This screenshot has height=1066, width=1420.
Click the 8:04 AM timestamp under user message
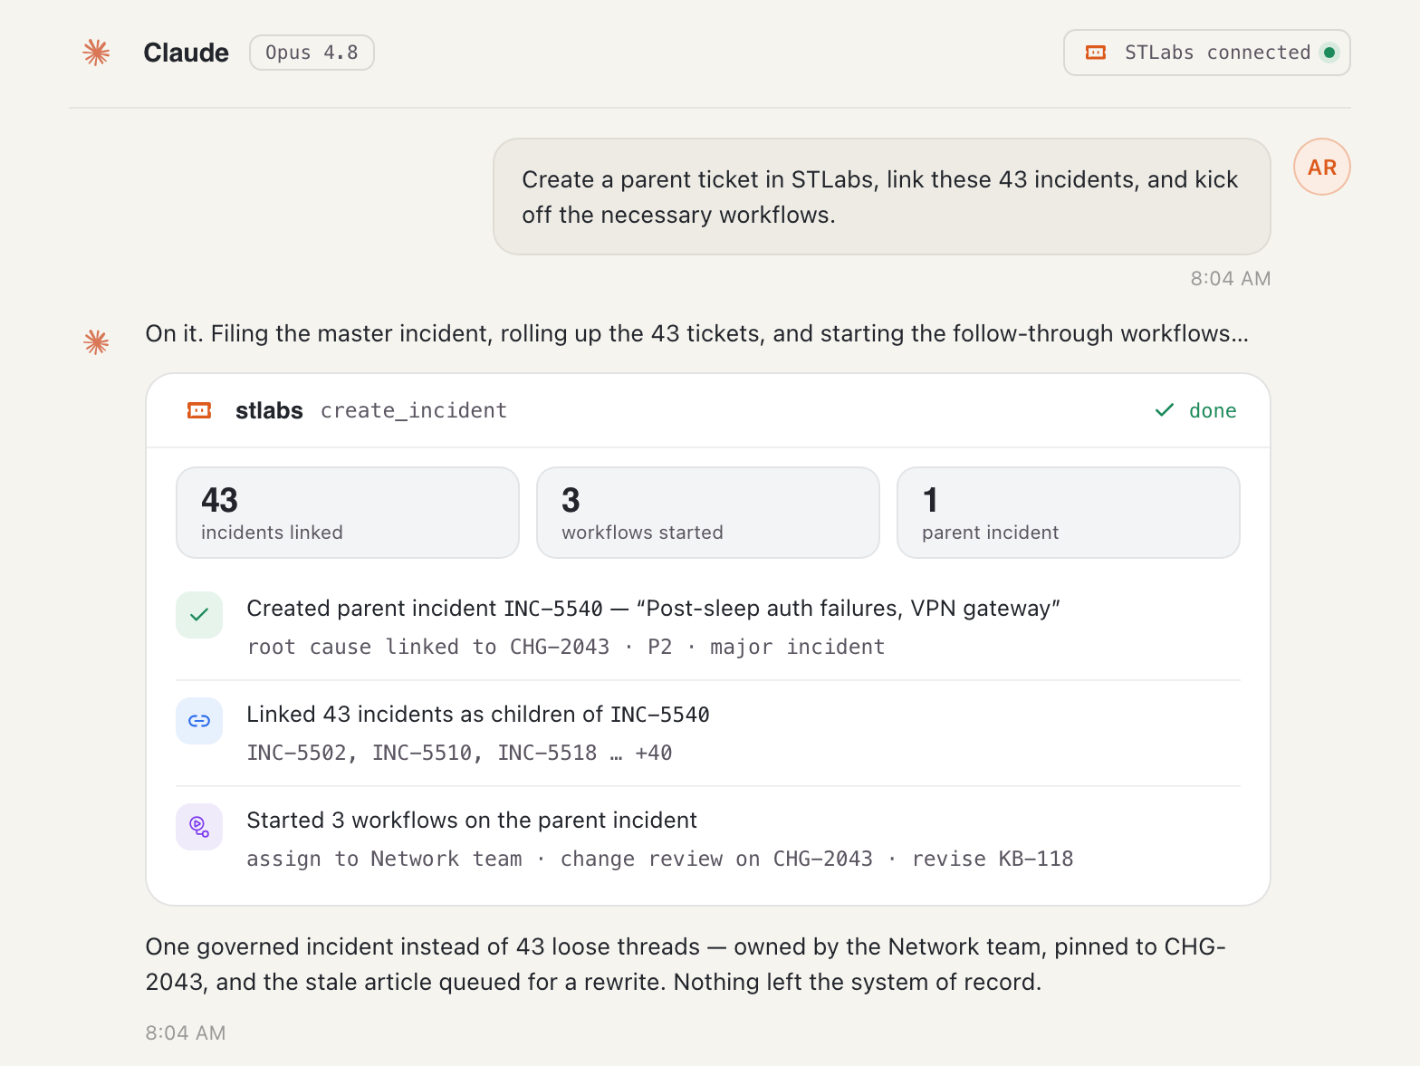(1231, 278)
